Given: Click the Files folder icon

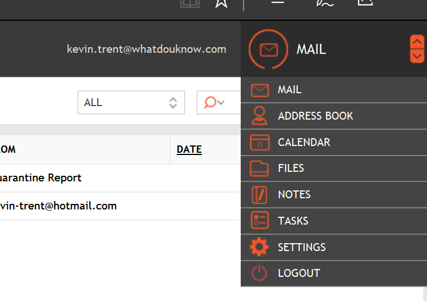Looking at the screenshot, I should [259, 168].
